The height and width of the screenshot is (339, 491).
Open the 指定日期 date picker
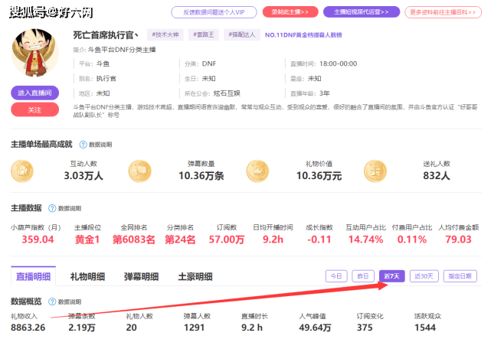click(x=460, y=276)
